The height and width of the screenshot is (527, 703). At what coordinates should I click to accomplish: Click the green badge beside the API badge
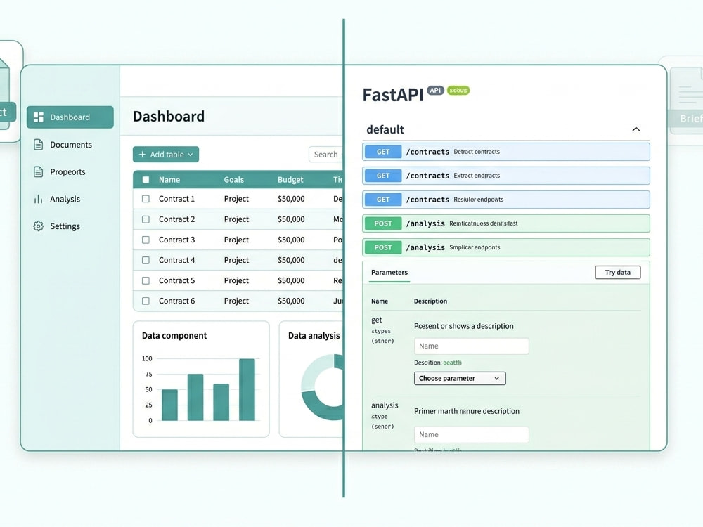pos(458,91)
